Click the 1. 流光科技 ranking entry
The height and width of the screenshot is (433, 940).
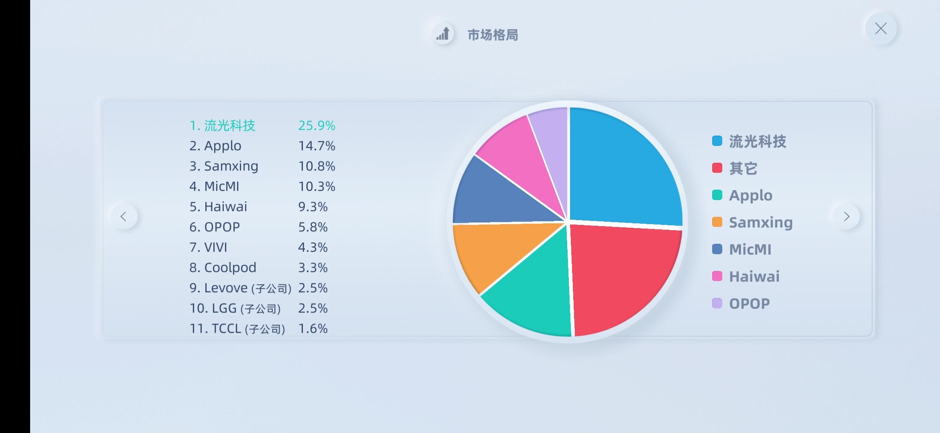262,125
